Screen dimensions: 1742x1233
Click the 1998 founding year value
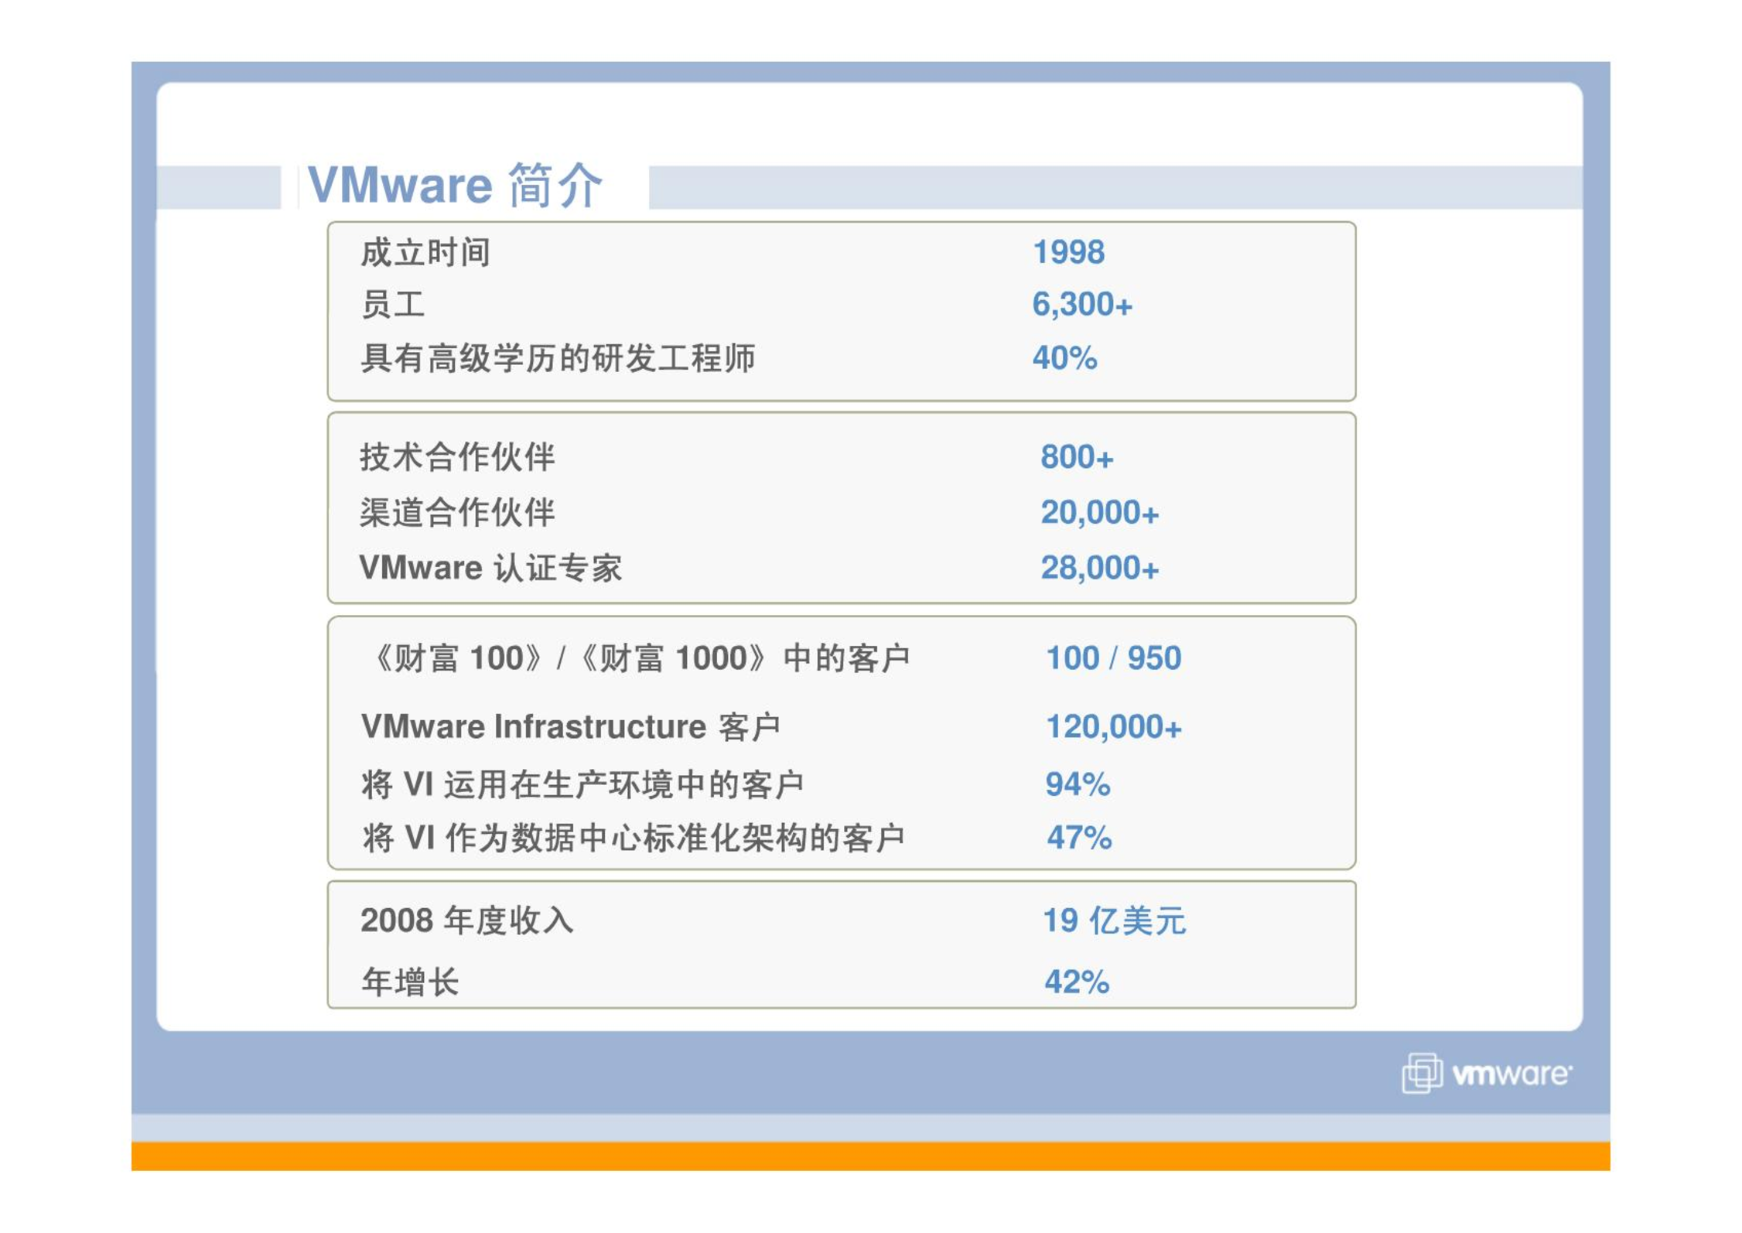click(1068, 252)
